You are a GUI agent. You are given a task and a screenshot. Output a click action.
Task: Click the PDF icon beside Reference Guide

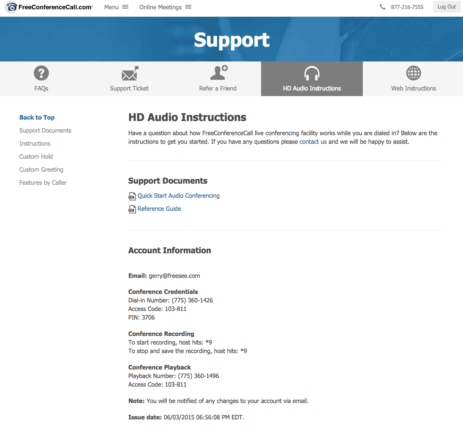pos(132,209)
